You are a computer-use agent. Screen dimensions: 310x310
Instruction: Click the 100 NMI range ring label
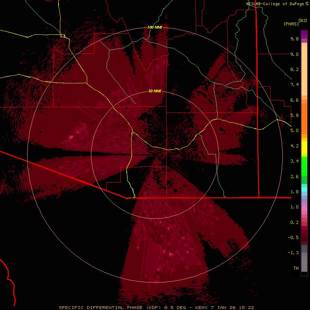(x=155, y=27)
